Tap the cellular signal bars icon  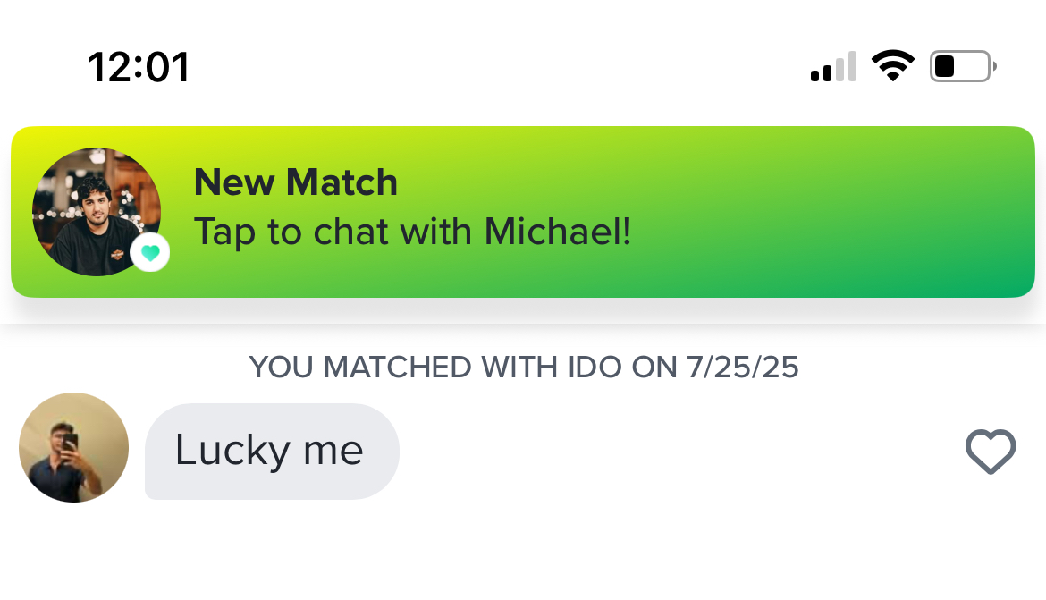tap(833, 66)
